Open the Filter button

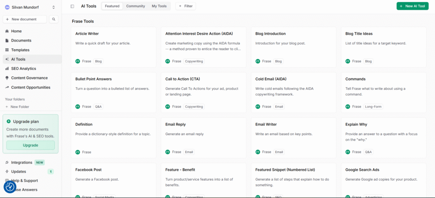(x=186, y=6)
